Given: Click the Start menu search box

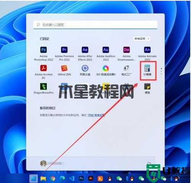Looking at the screenshot, I should (x=95, y=25).
